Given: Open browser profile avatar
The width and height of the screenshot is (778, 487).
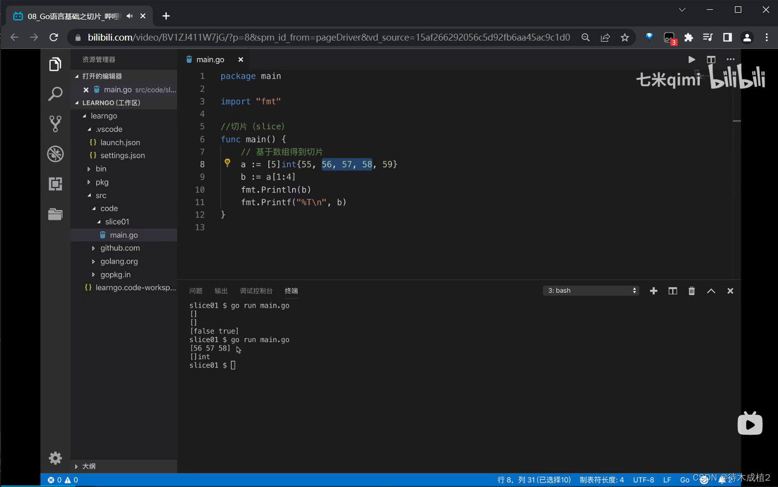Looking at the screenshot, I should click(x=747, y=38).
